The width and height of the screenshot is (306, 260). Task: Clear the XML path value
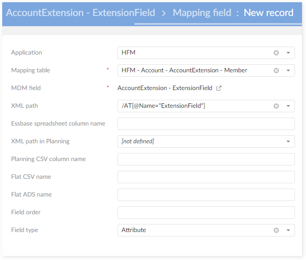point(276,106)
